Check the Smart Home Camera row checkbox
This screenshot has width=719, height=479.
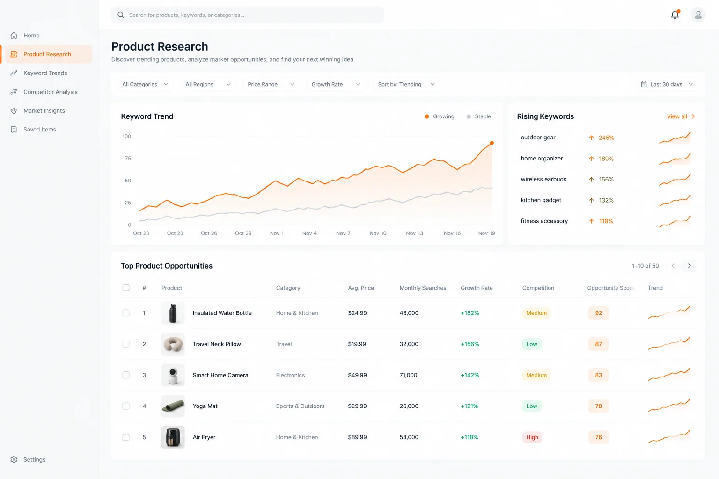tap(126, 375)
